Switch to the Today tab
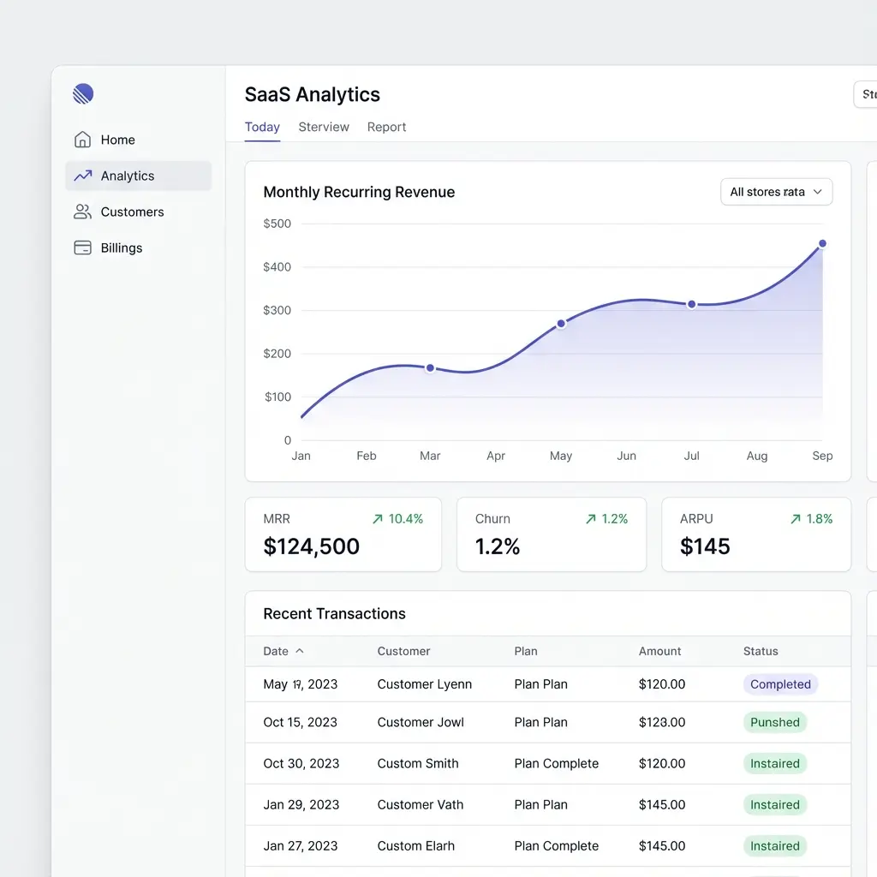The image size is (877, 877). [262, 127]
